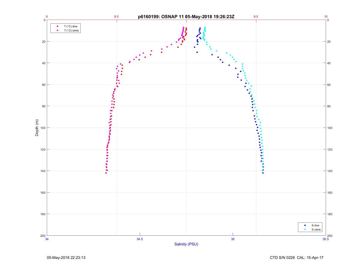The height and width of the screenshot is (265, 360).
Task: Click the red 10 temperature tick label
Action: click(326, 17)
